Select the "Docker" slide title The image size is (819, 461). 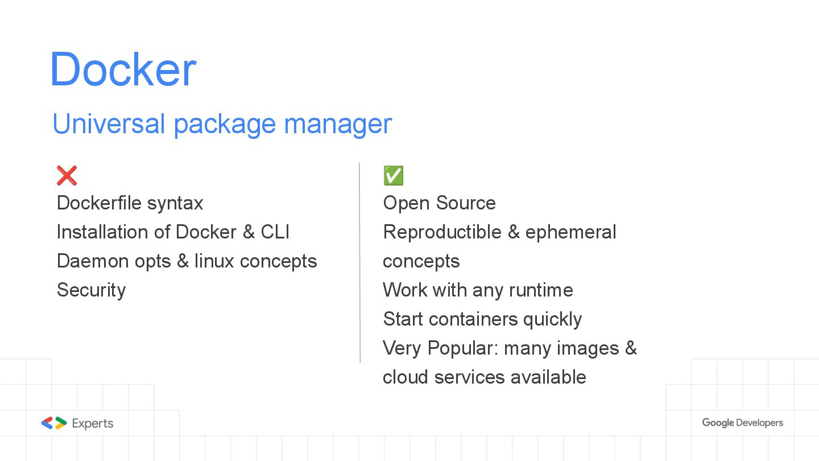point(123,69)
